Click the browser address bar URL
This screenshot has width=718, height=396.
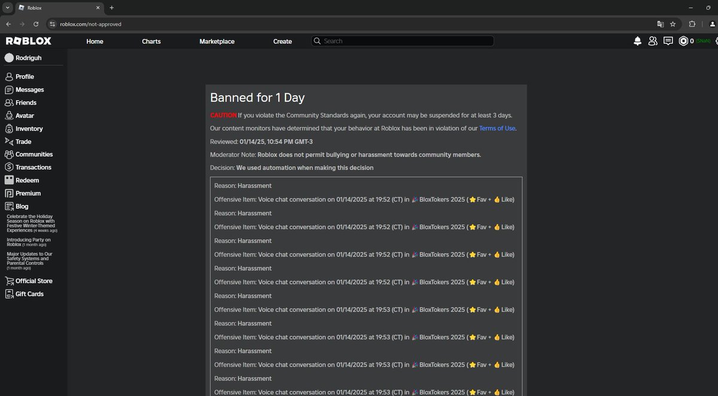(x=90, y=24)
